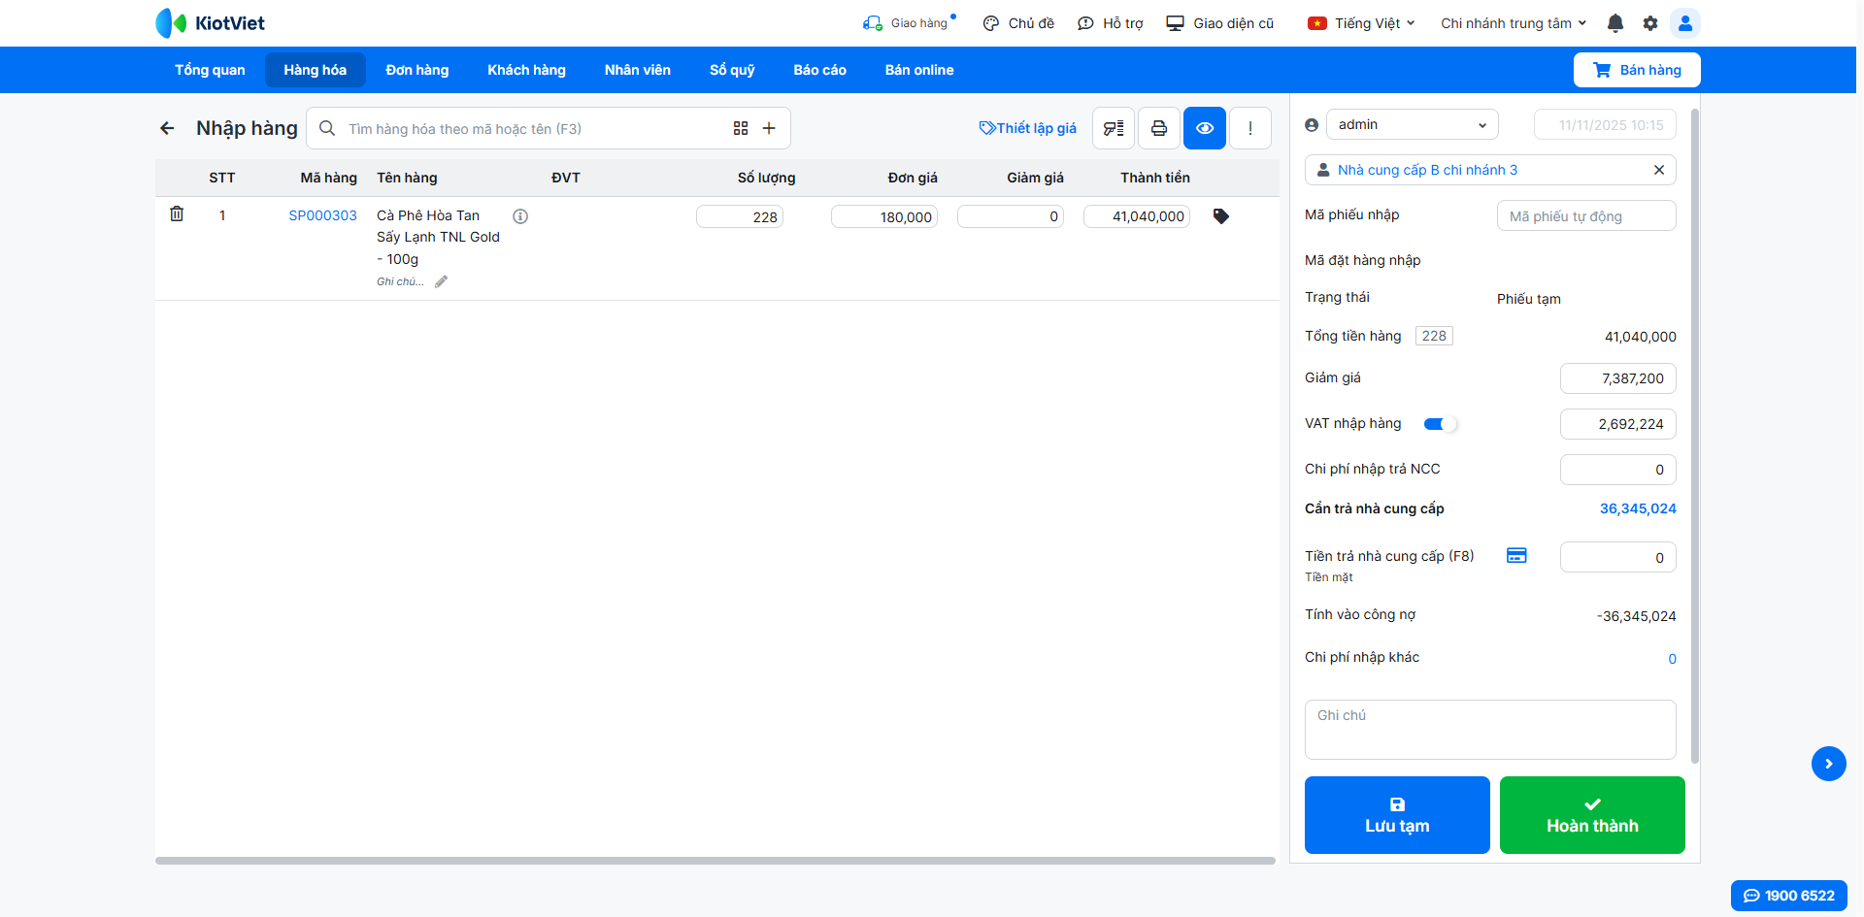The width and height of the screenshot is (1864, 917).
Task: Open Hỗ trợ support chat
Action: [1111, 23]
